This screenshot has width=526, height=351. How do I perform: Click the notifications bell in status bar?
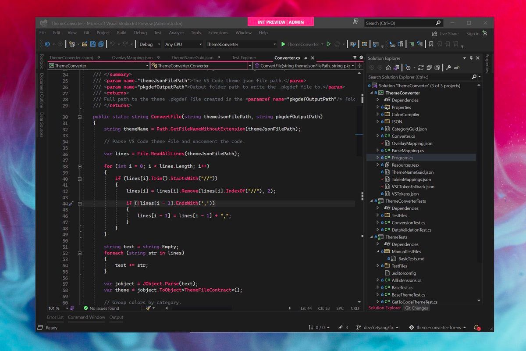pos(477,328)
